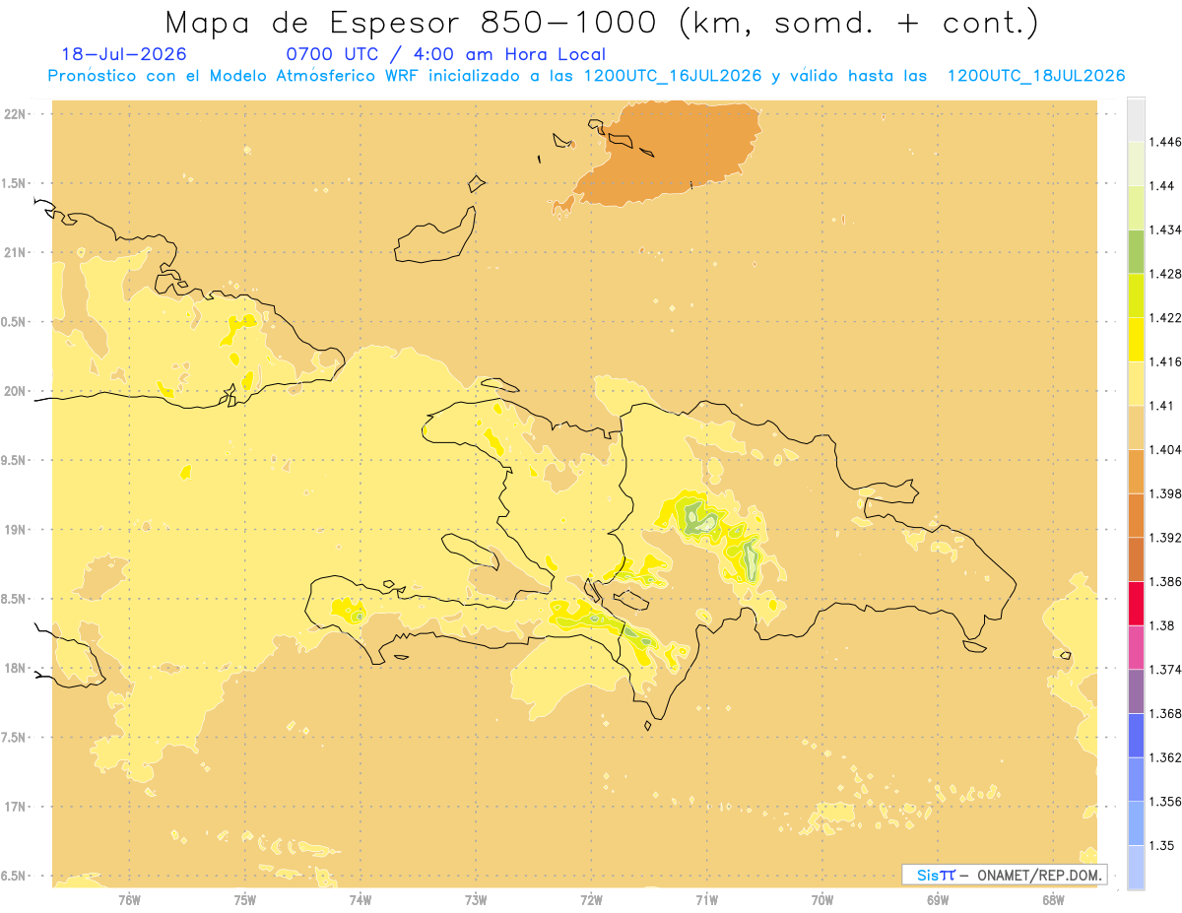Click latitude label '21N'
Viewport: 1182px width, 913px height.
point(15,253)
